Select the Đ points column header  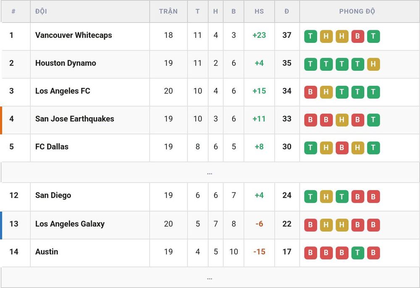(x=286, y=11)
